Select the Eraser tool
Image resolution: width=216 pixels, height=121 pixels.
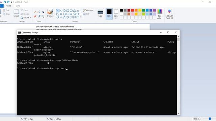tap(35, 16)
